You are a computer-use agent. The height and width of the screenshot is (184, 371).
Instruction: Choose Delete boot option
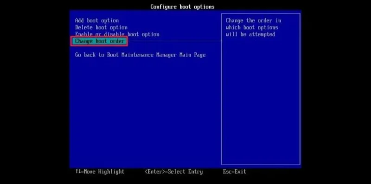point(101,27)
